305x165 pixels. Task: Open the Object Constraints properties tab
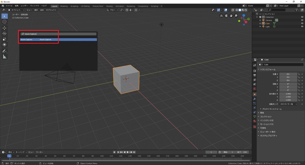pyautogui.click(x=254, y=112)
